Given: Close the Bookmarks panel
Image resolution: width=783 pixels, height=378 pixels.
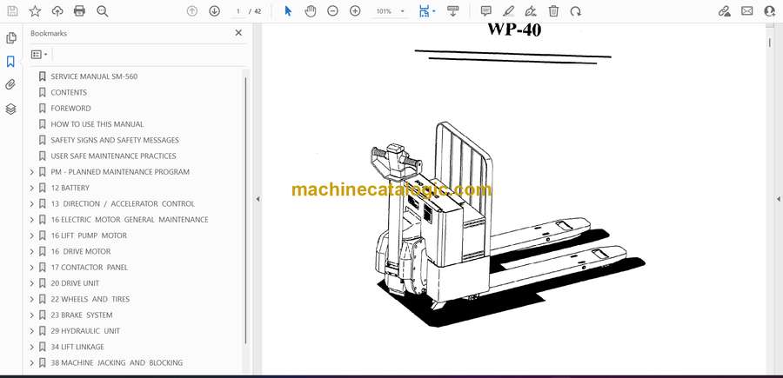Looking at the screenshot, I should pyautogui.click(x=238, y=33).
